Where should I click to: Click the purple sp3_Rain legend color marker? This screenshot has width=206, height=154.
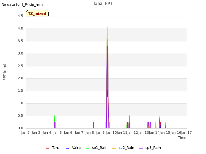pos(141,148)
